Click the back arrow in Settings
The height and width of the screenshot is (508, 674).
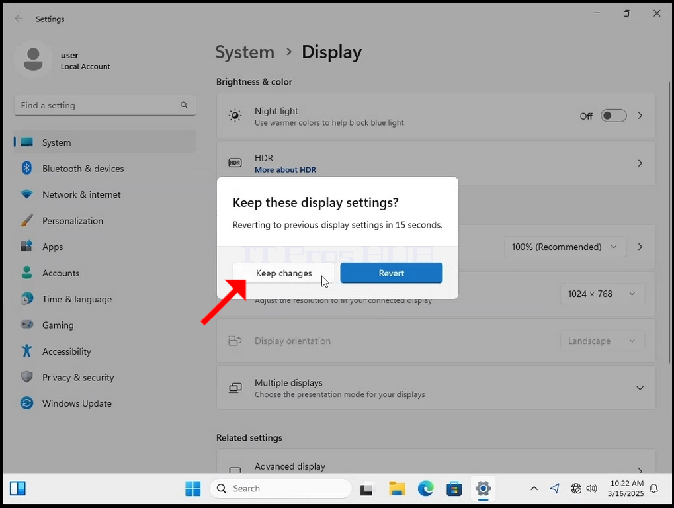pos(19,19)
